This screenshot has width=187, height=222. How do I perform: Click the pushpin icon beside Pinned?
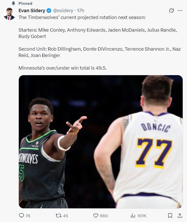coord(13,3)
